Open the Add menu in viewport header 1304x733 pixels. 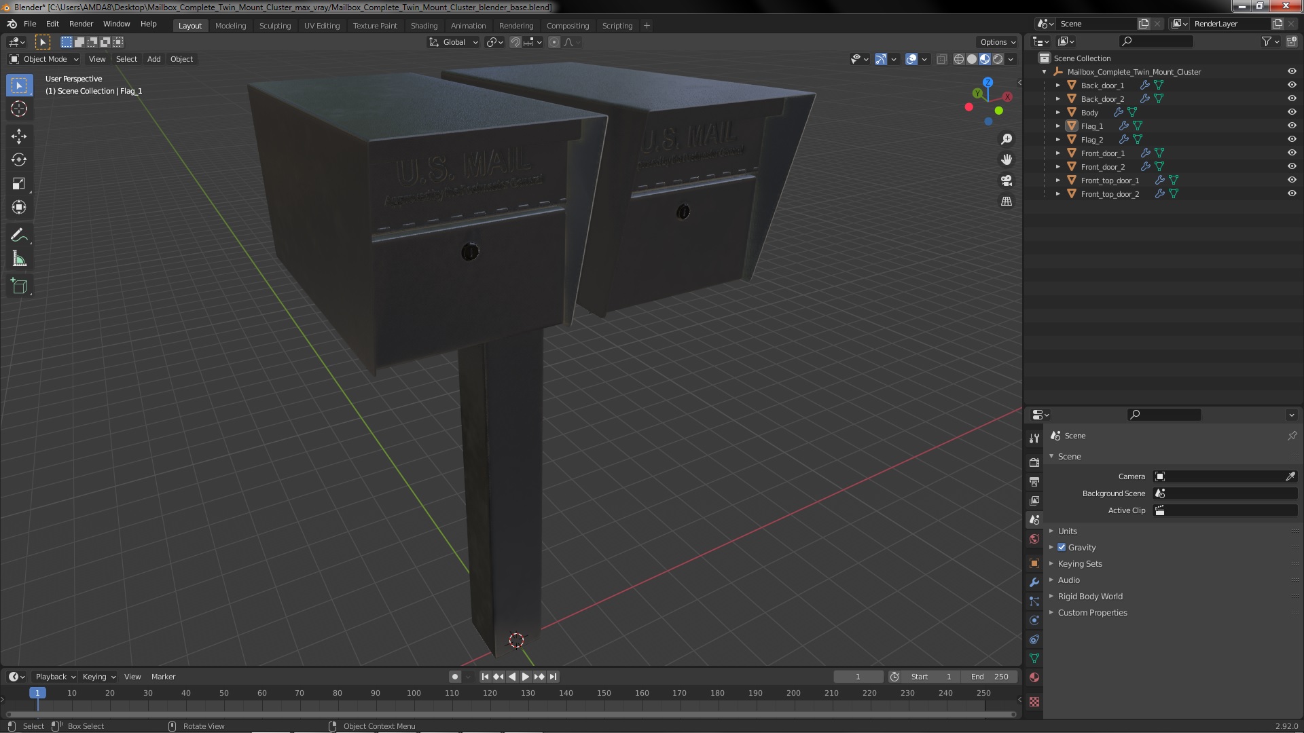coord(154,59)
